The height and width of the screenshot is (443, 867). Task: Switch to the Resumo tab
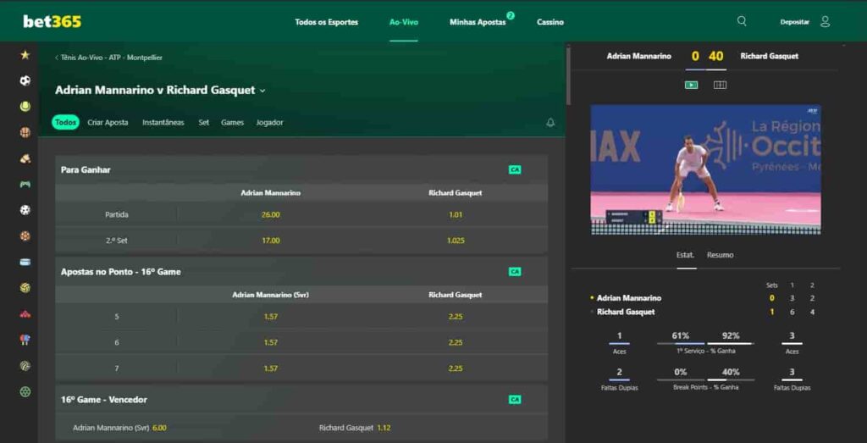pos(720,255)
